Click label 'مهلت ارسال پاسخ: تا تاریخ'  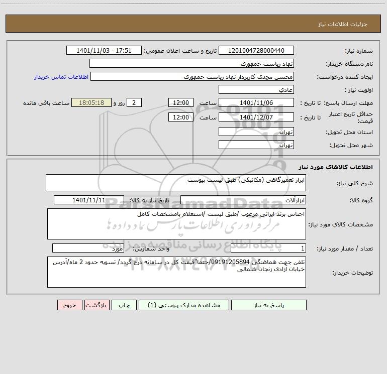pos(337,103)
